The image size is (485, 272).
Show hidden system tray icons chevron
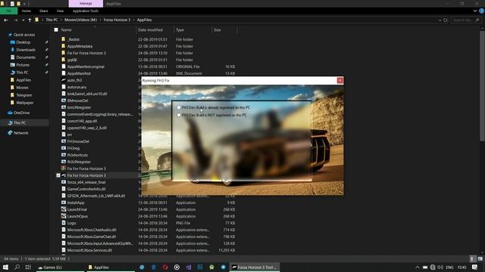418,267
